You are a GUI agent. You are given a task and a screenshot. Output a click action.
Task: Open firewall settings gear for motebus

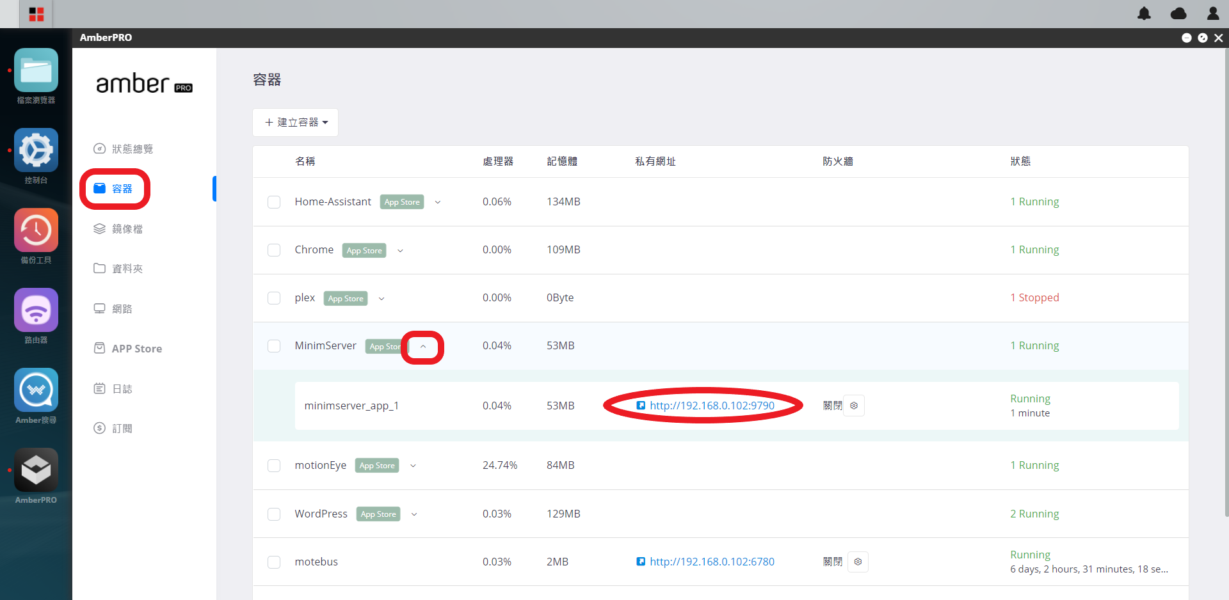(858, 562)
